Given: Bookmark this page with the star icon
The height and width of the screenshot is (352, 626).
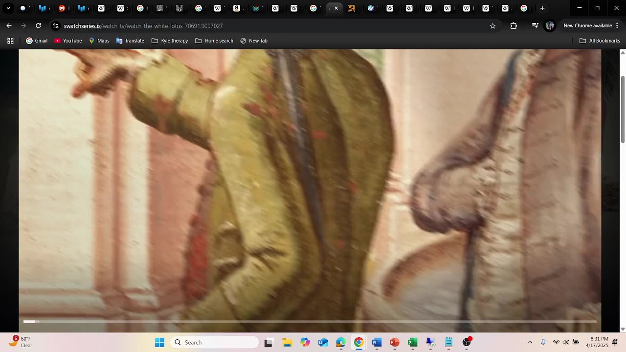Looking at the screenshot, I should [x=492, y=26].
